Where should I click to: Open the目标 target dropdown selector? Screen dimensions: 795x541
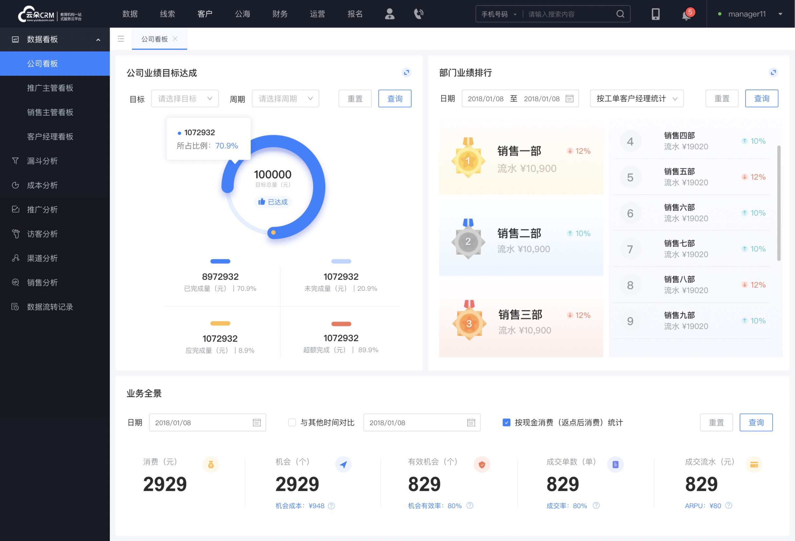[184, 98]
